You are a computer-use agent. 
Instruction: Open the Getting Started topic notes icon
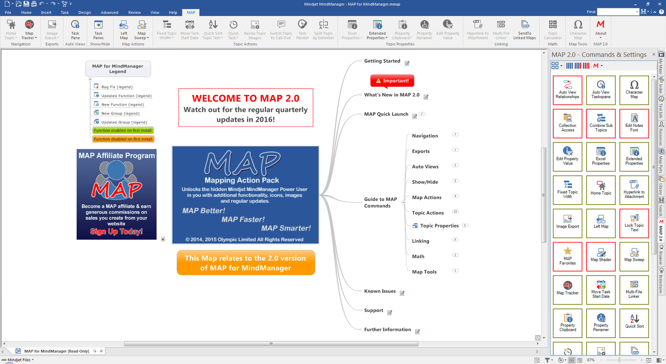pyautogui.click(x=407, y=63)
